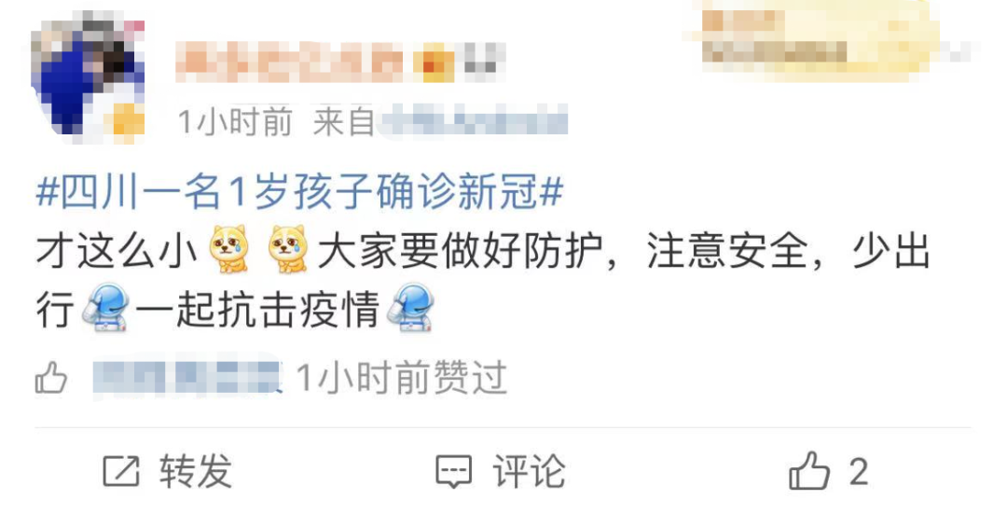Tap the repost arrow icon
This screenshot has width=1007, height=514.
coord(120,472)
